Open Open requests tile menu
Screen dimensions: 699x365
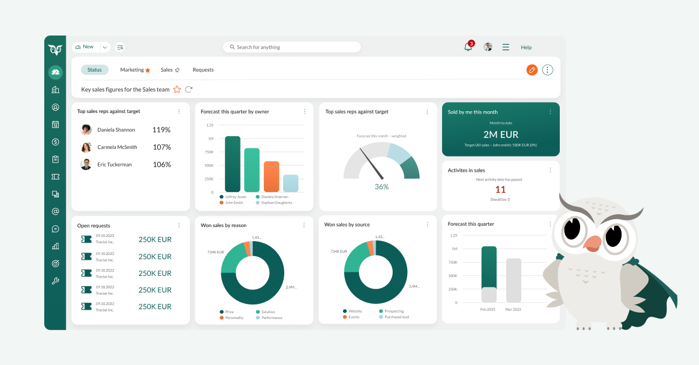click(x=179, y=225)
